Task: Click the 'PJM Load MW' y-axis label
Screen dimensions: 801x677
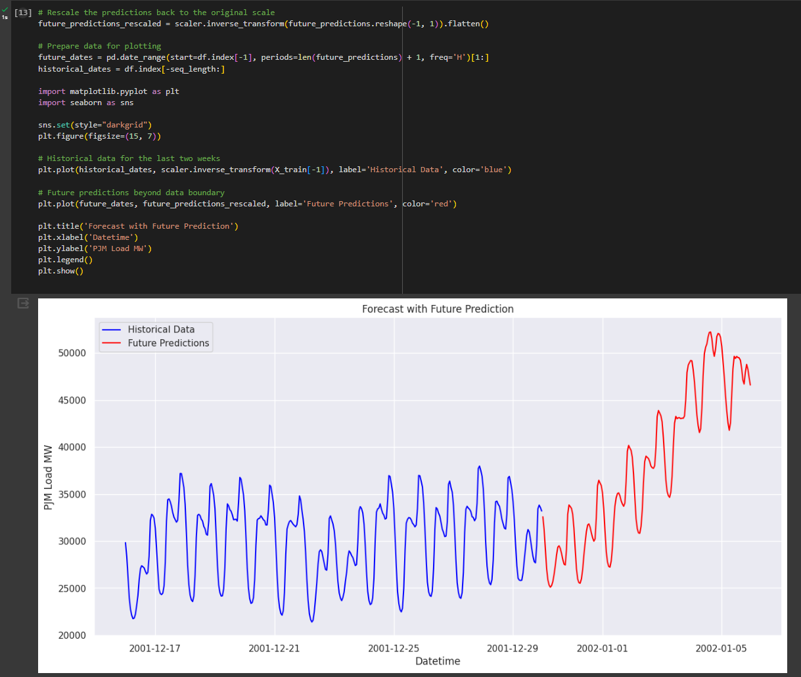Action: point(49,476)
